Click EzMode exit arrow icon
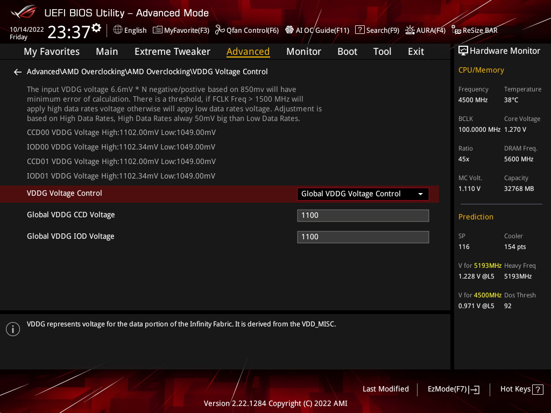Image resolution: width=551 pixels, height=413 pixels. 474,389
